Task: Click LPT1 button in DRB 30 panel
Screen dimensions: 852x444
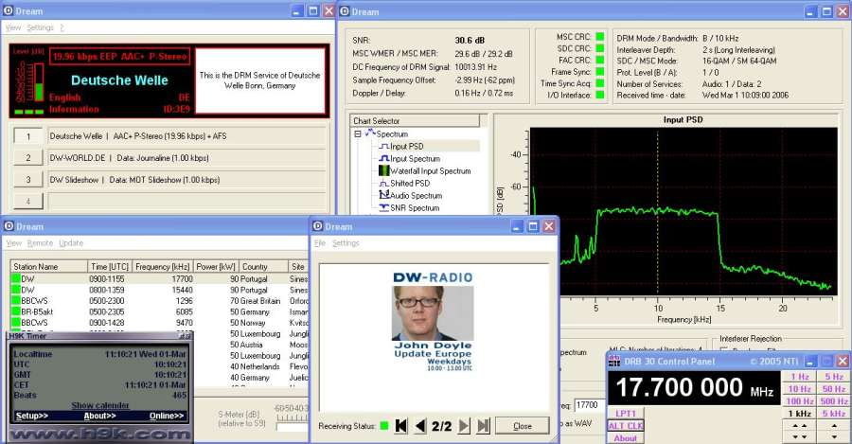Action: click(626, 413)
